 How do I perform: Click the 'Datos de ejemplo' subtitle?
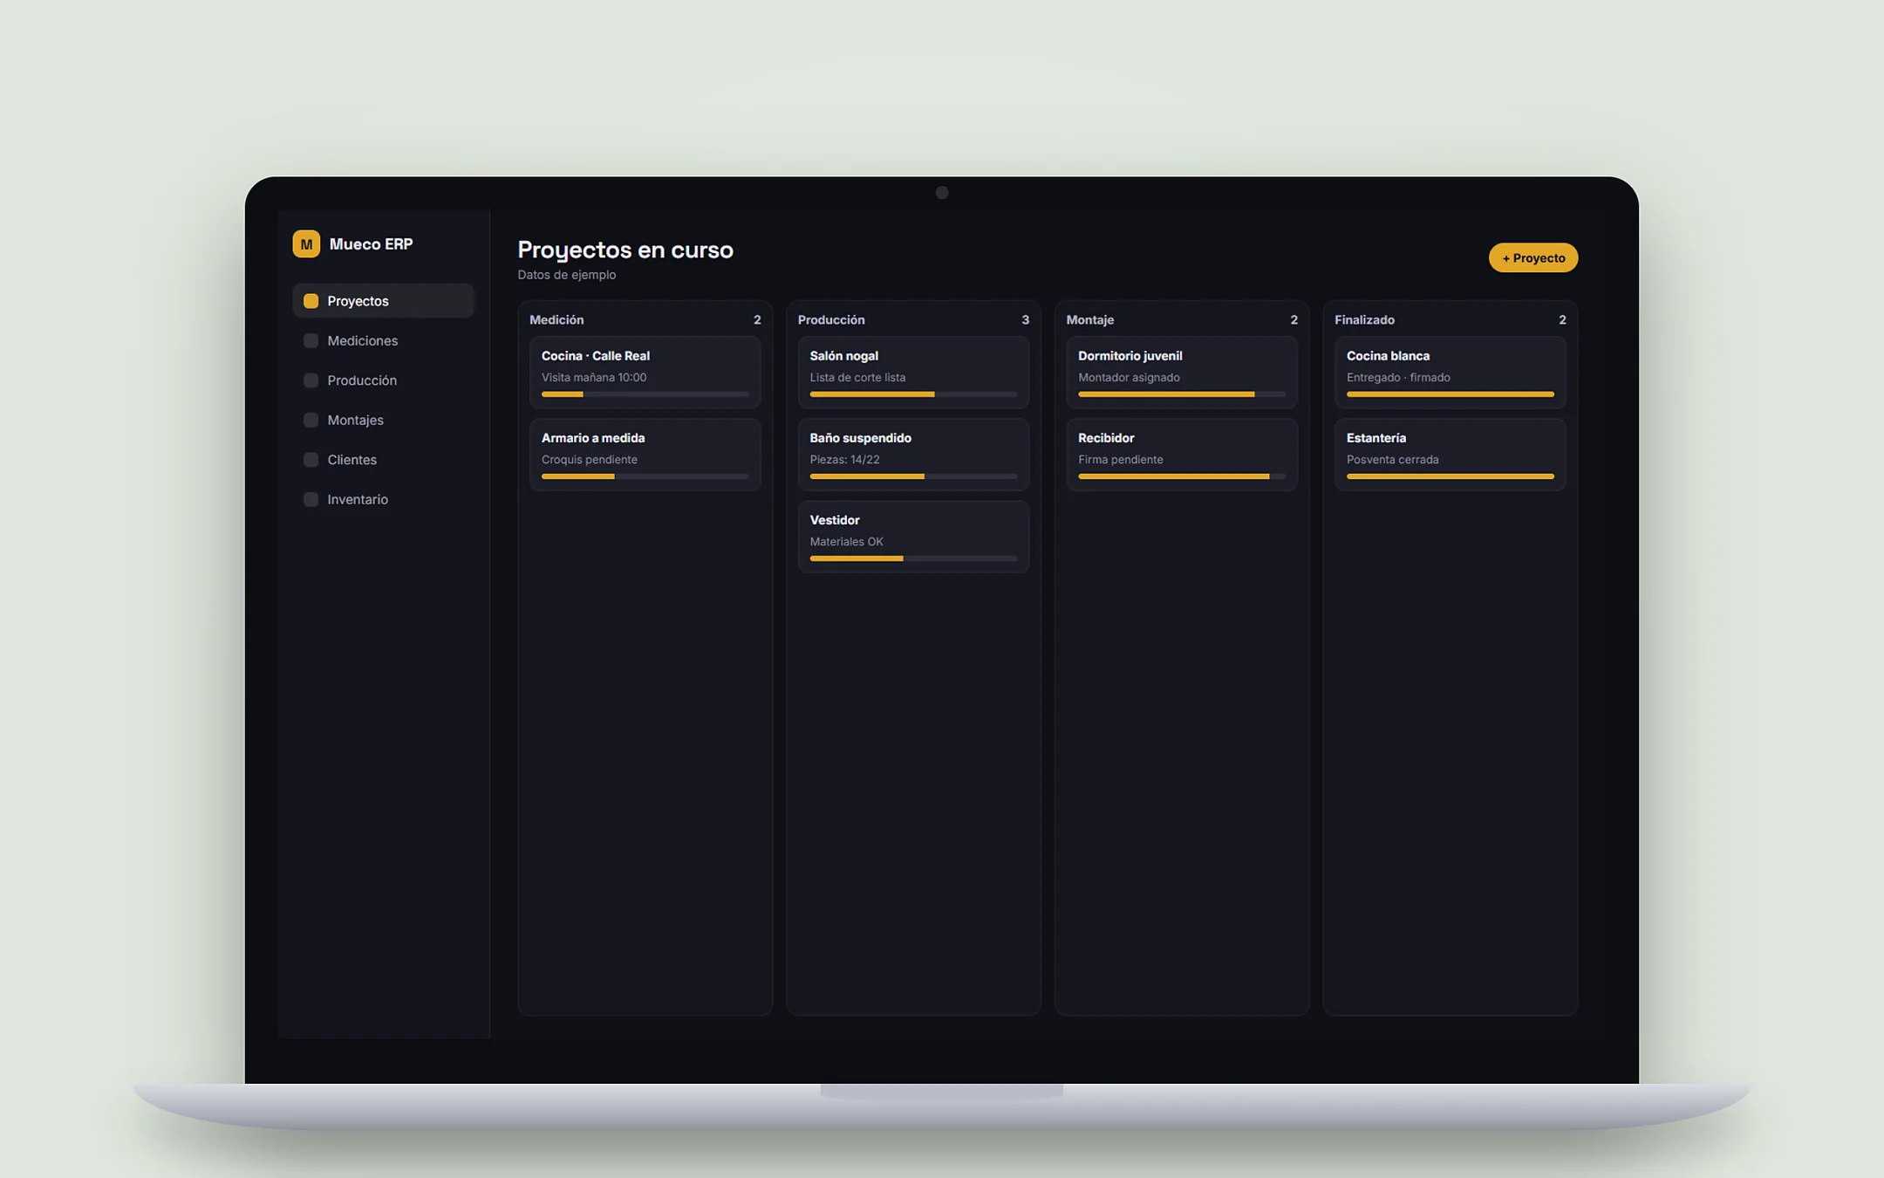pos(566,275)
